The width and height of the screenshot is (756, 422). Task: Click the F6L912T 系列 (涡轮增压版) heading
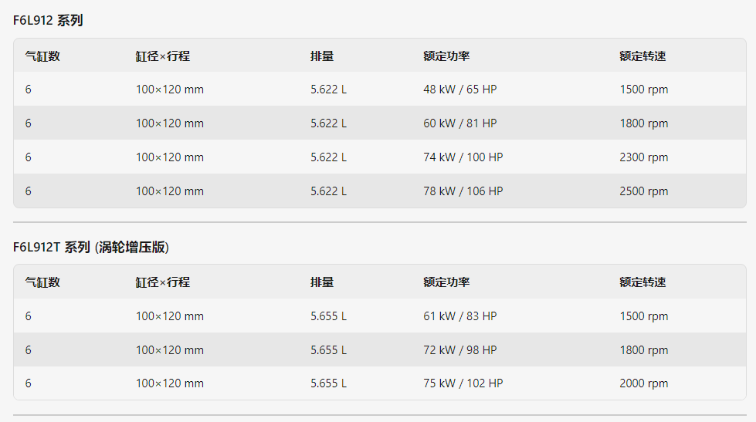pyautogui.click(x=91, y=247)
